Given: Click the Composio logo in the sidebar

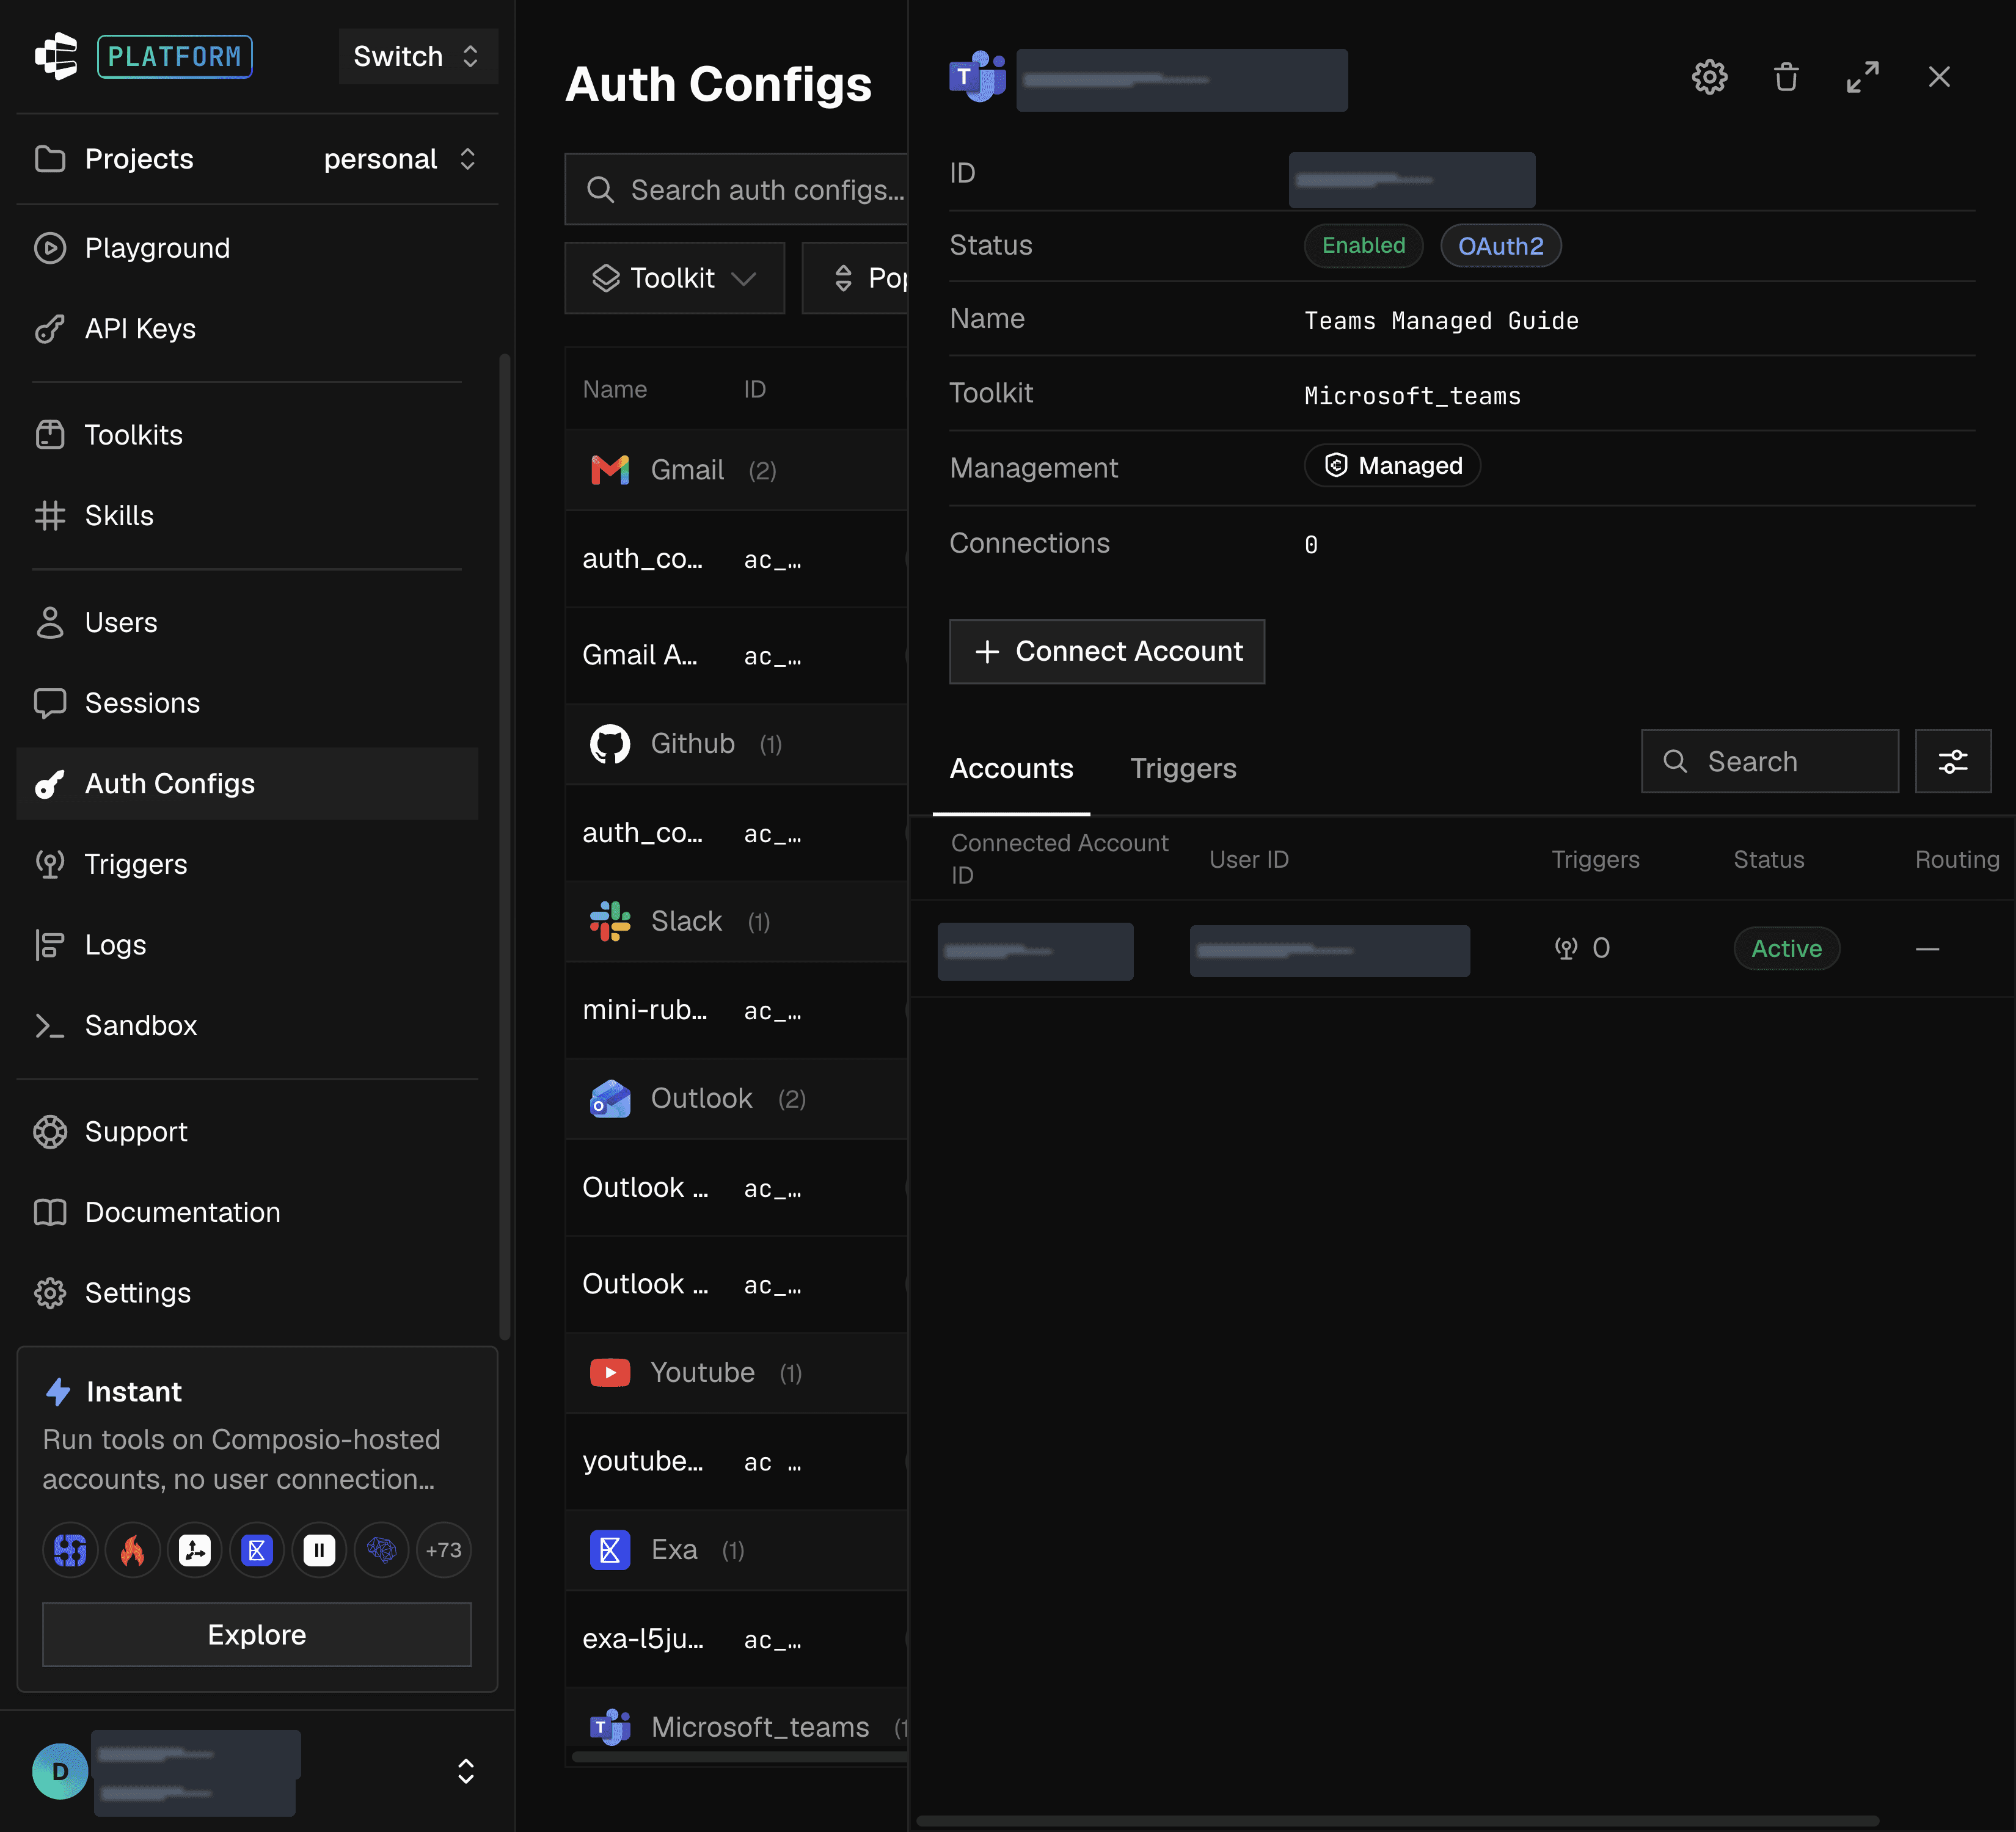Looking at the screenshot, I should pyautogui.click(x=56, y=56).
